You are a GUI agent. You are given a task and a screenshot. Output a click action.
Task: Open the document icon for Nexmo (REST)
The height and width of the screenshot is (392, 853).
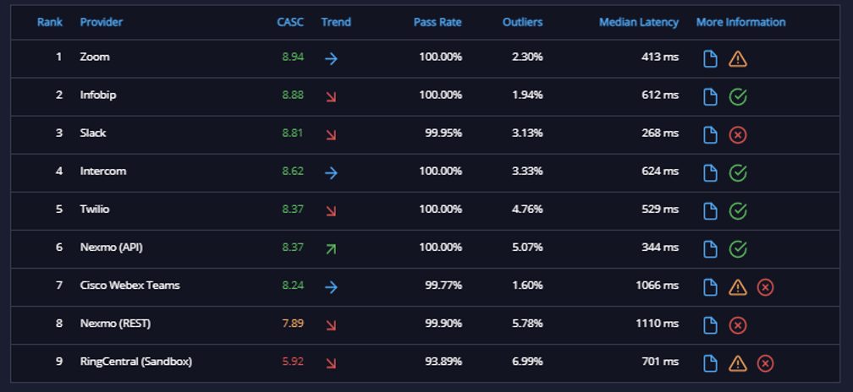click(x=710, y=324)
